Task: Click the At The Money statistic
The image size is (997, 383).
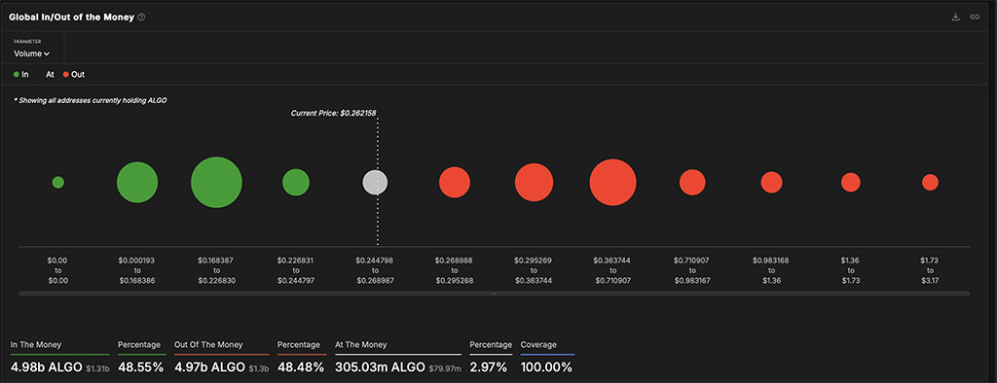Action: click(x=398, y=359)
